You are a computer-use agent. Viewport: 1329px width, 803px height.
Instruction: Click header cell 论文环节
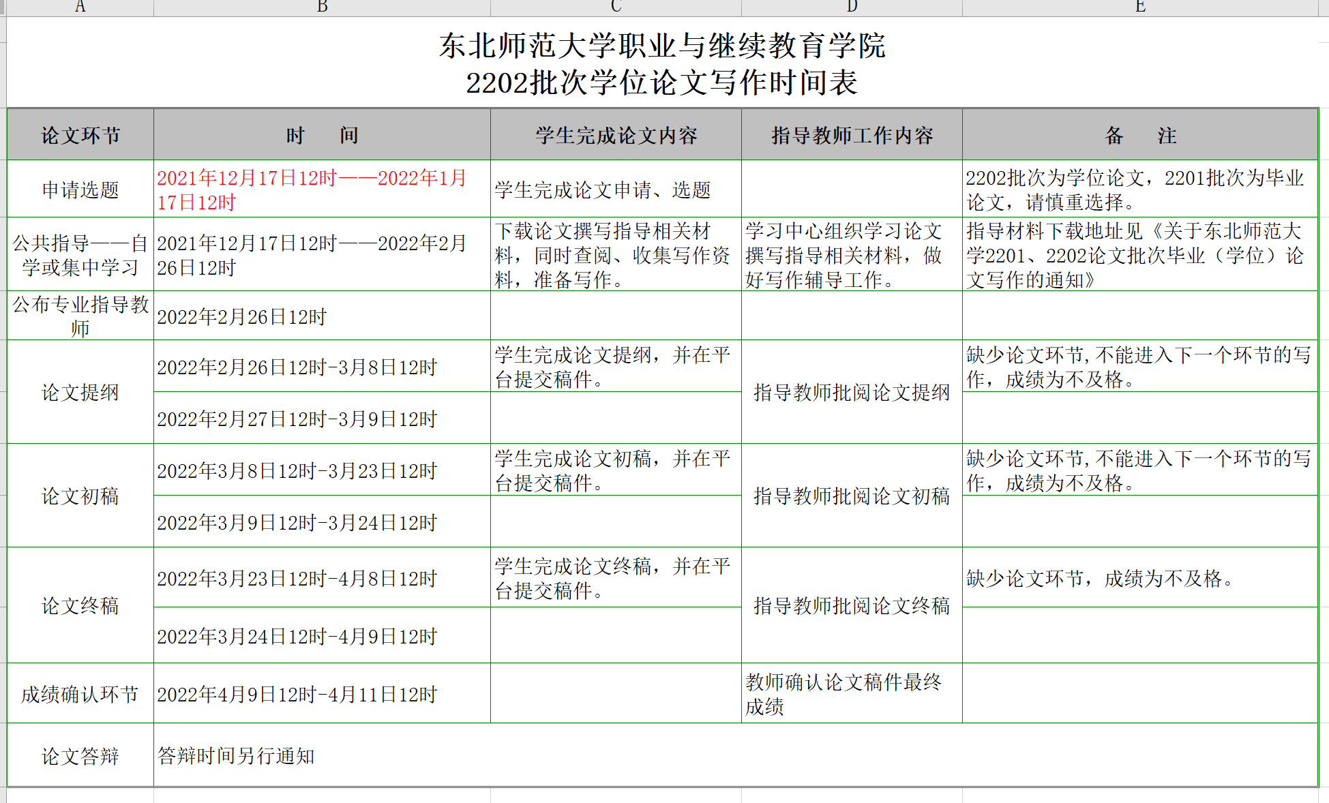pyautogui.click(x=80, y=135)
